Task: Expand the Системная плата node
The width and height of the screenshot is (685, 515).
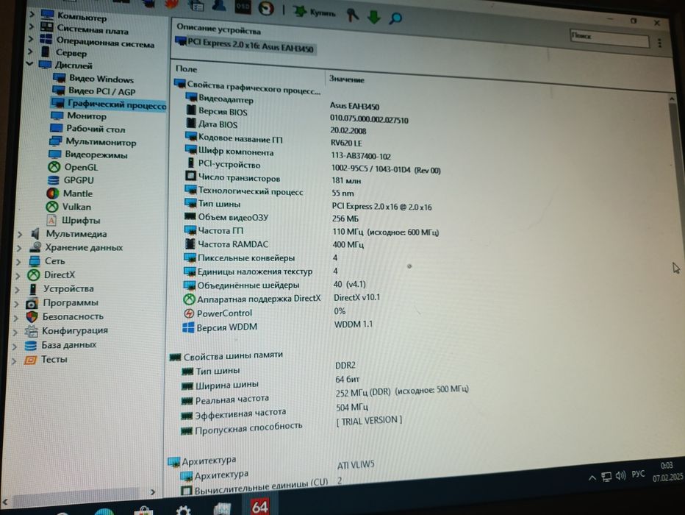Action: click(31, 26)
